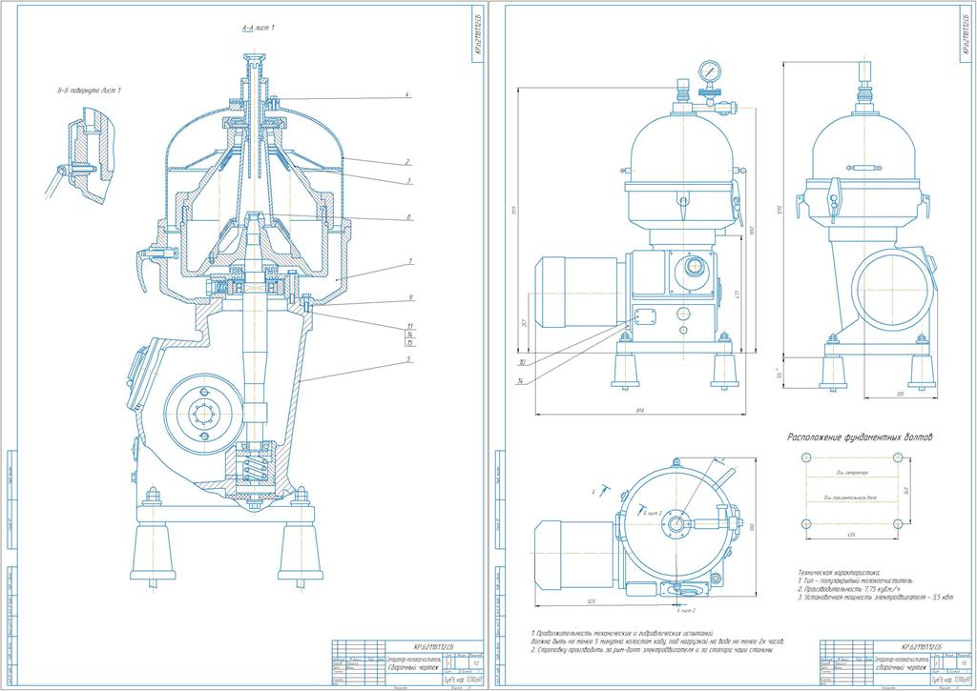Select the "898" width dimension

pos(640,410)
